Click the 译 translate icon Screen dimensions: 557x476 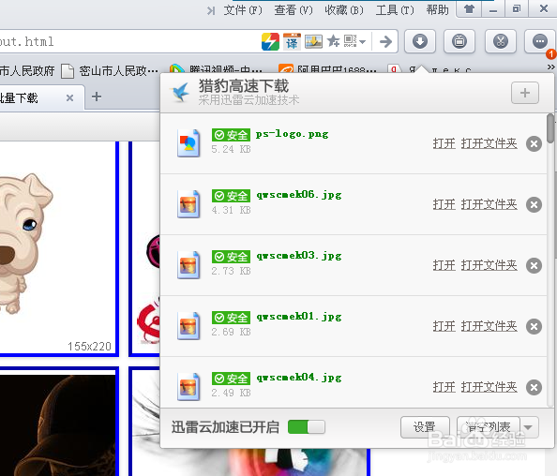(x=292, y=41)
